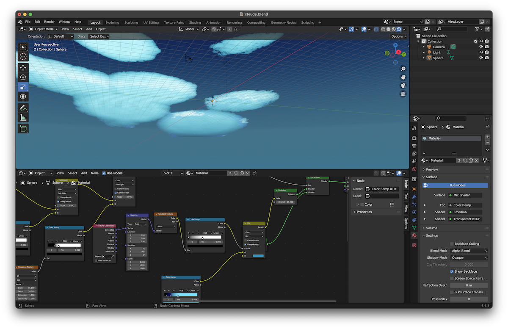
Task: Click the Emission shader link field
Action: click(x=464, y=212)
